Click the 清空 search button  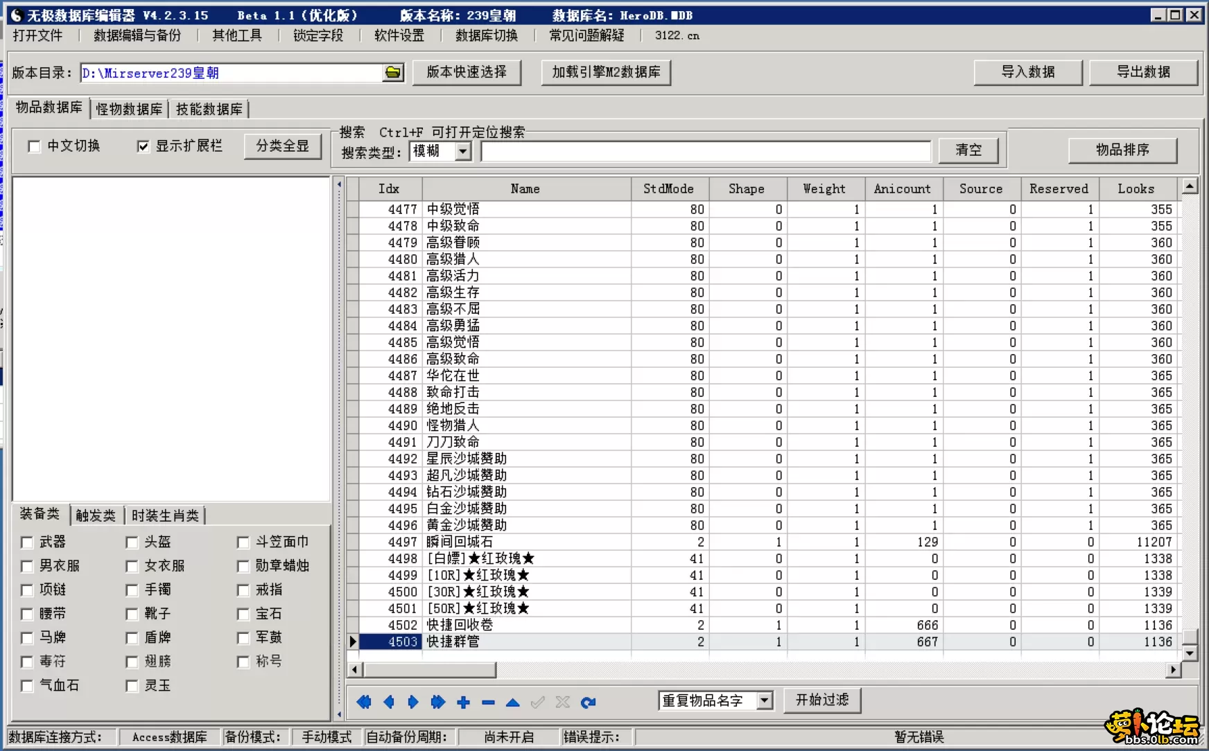pos(968,150)
